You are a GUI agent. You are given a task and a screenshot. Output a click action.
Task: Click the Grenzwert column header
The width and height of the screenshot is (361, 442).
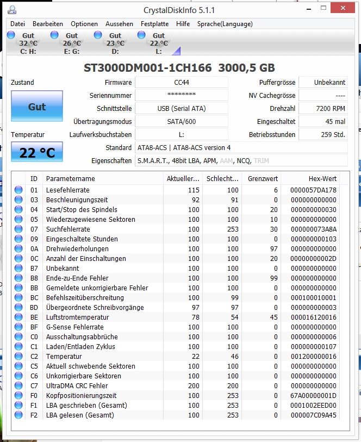point(262,178)
